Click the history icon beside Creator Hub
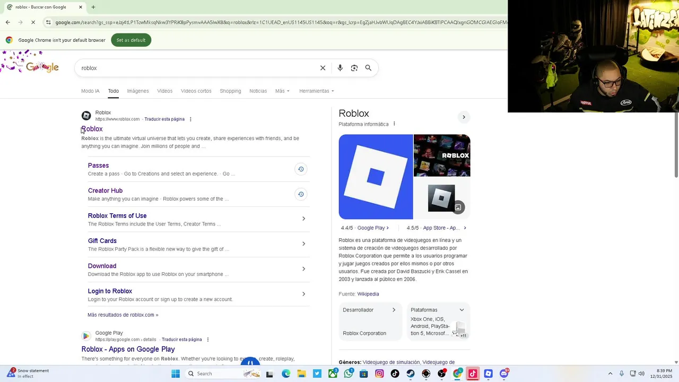The image size is (679, 382). pyautogui.click(x=301, y=194)
